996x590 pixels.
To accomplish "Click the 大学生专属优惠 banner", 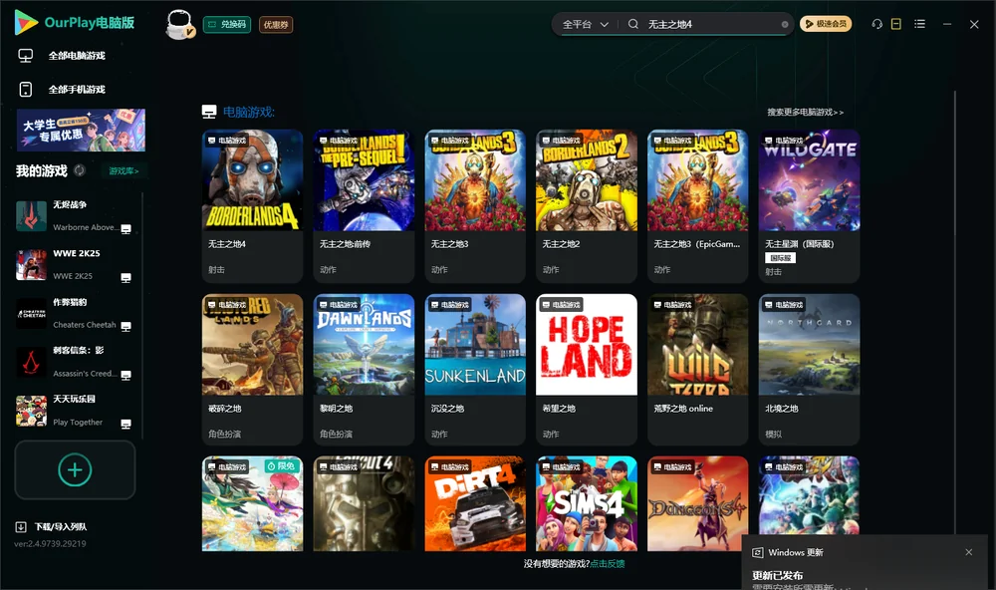I will pos(81,130).
